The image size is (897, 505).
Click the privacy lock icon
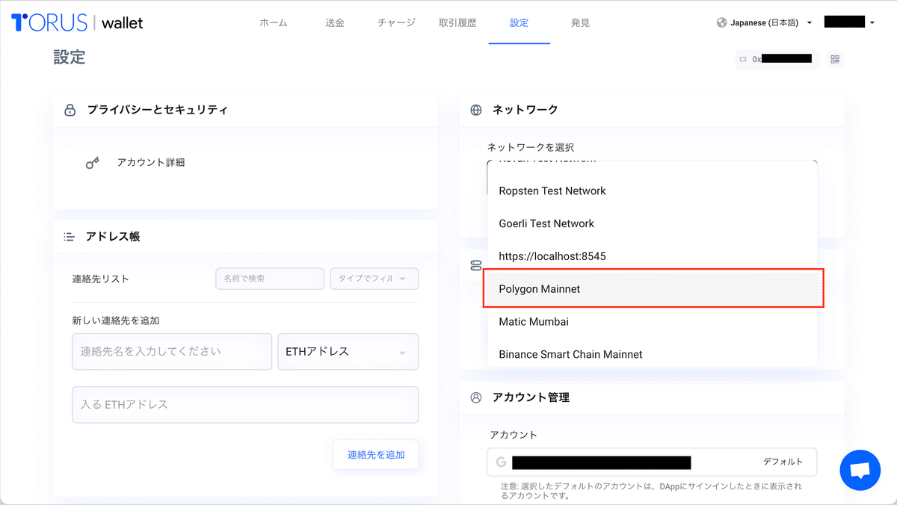(x=70, y=110)
